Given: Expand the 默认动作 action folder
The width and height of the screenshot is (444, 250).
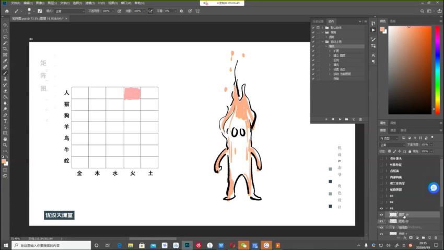Looking at the screenshot, I should [x=322, y=27].
